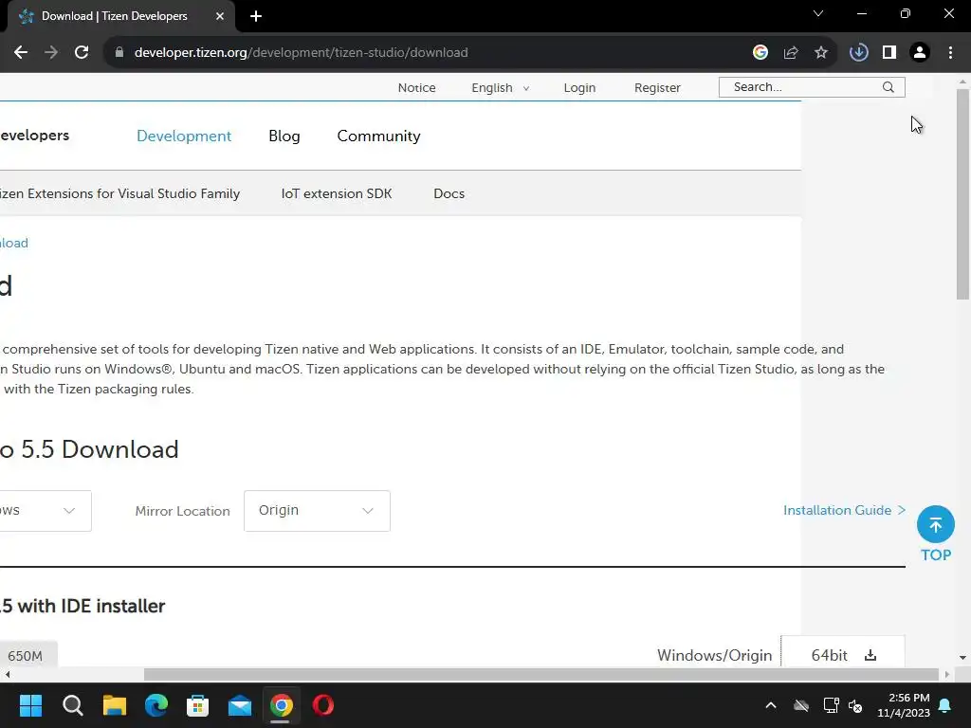Viewport: 971px width, 728px height.
Task: Expand the OS selection dropdown
Action: [x=44, y=511]
